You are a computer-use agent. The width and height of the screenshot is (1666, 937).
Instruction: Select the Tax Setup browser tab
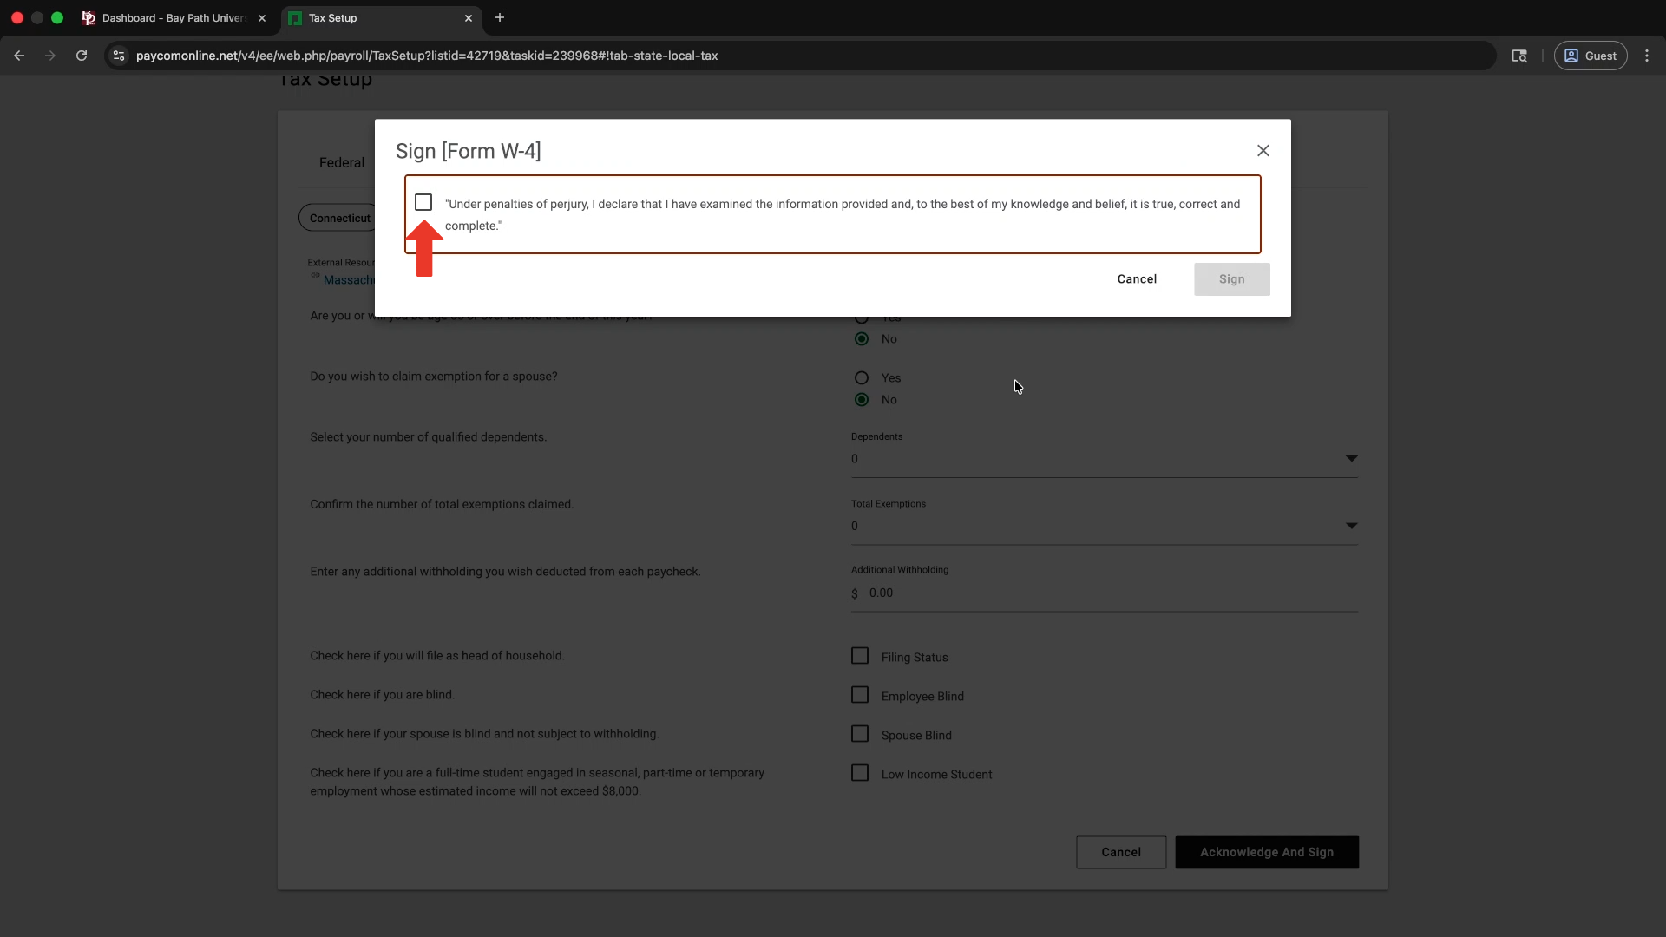click(373, 18)
